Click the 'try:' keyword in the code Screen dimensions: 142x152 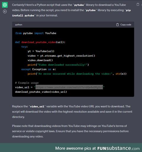(x=25, y=47)
